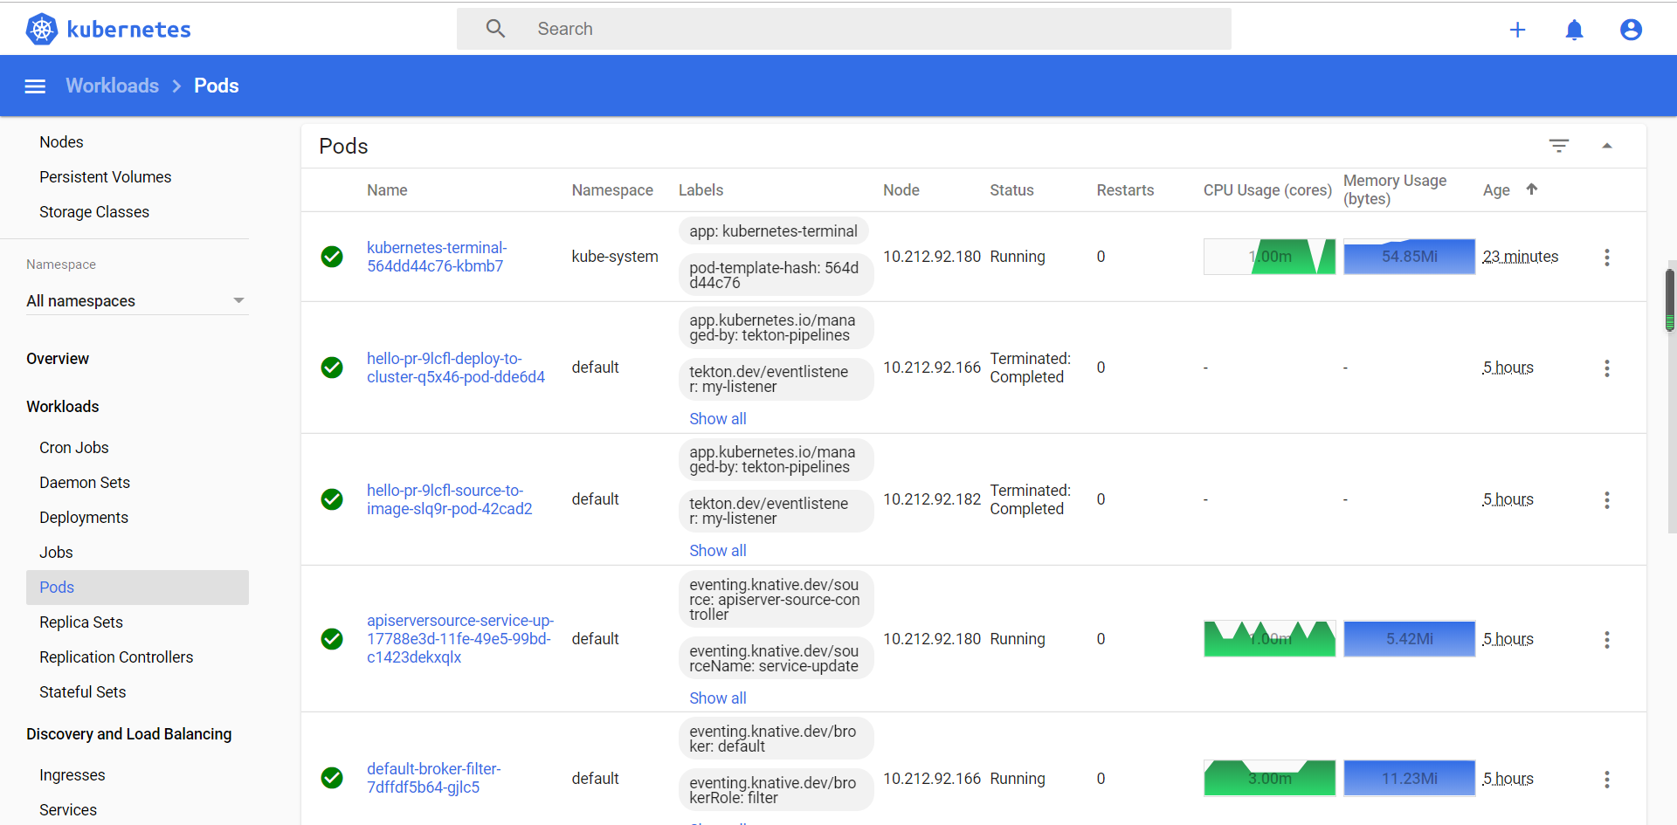
Task: Open the notifications bell
Action: click(x=1574, y=30)
